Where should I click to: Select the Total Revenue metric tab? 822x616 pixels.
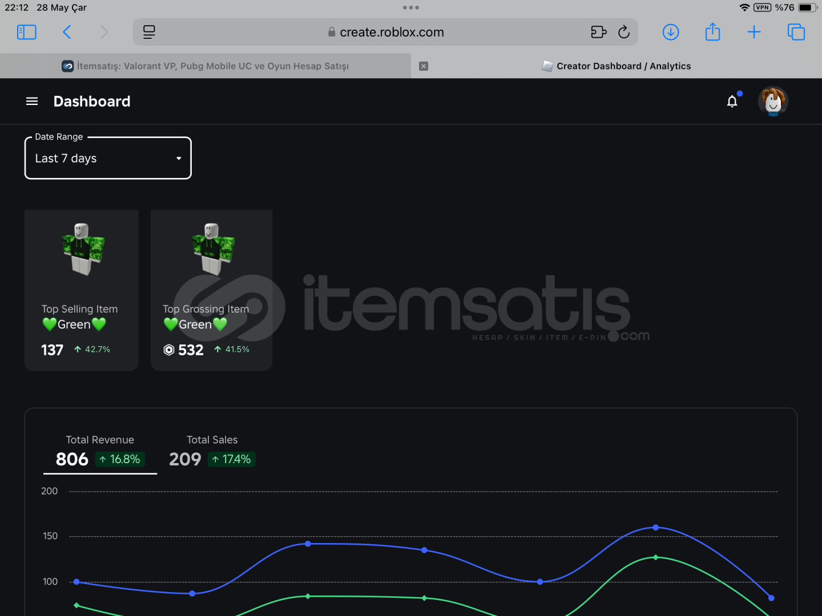pos(100,451)
